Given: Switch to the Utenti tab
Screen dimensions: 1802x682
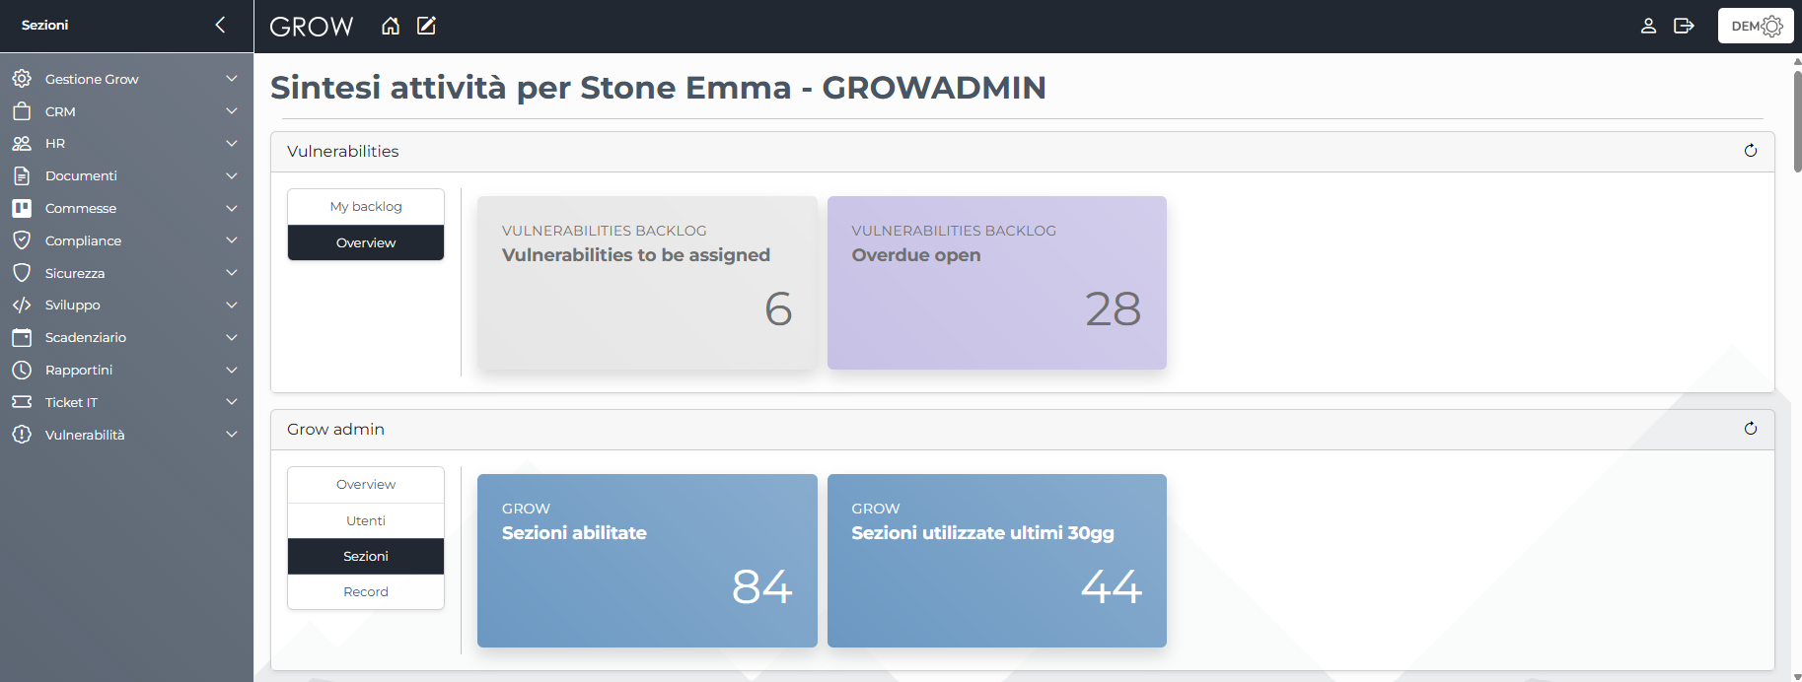Looking at the screenshot, I should coord(366,520).
